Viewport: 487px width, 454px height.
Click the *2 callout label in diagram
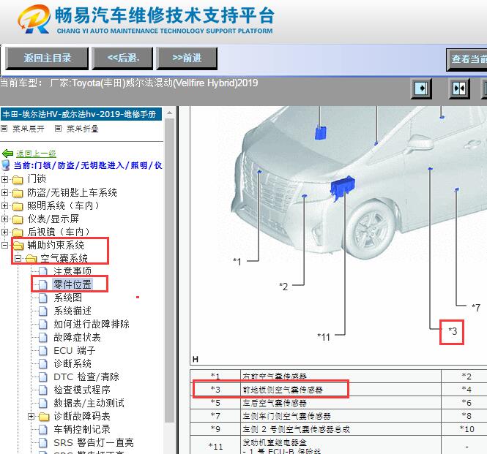point(283,287)
